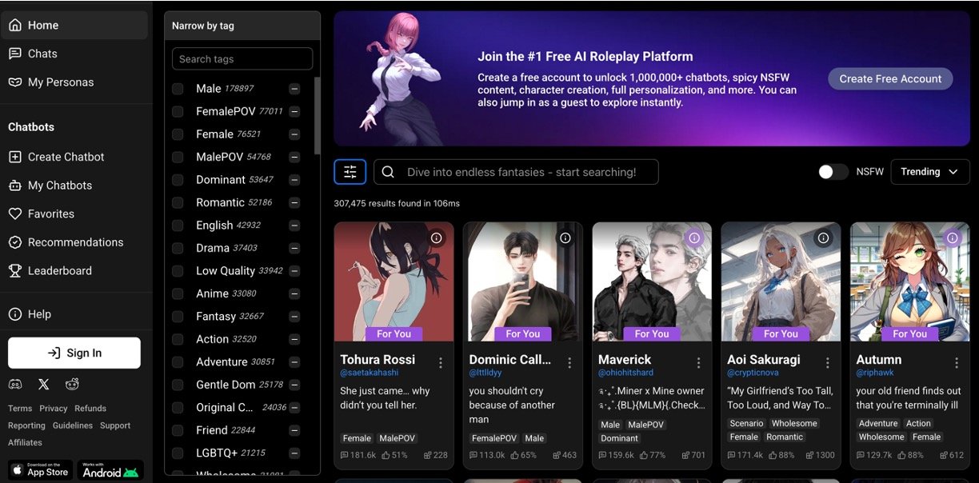Enable the Anime tag checkbox
The image size is (979, 483).
(178, 294)
